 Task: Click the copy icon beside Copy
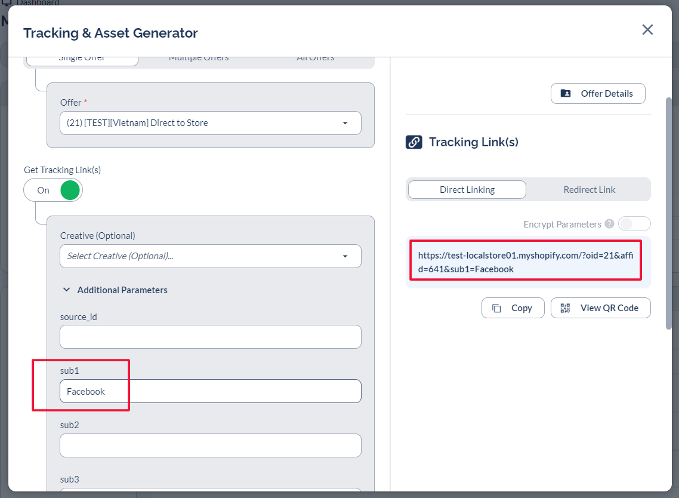point(496,308)
